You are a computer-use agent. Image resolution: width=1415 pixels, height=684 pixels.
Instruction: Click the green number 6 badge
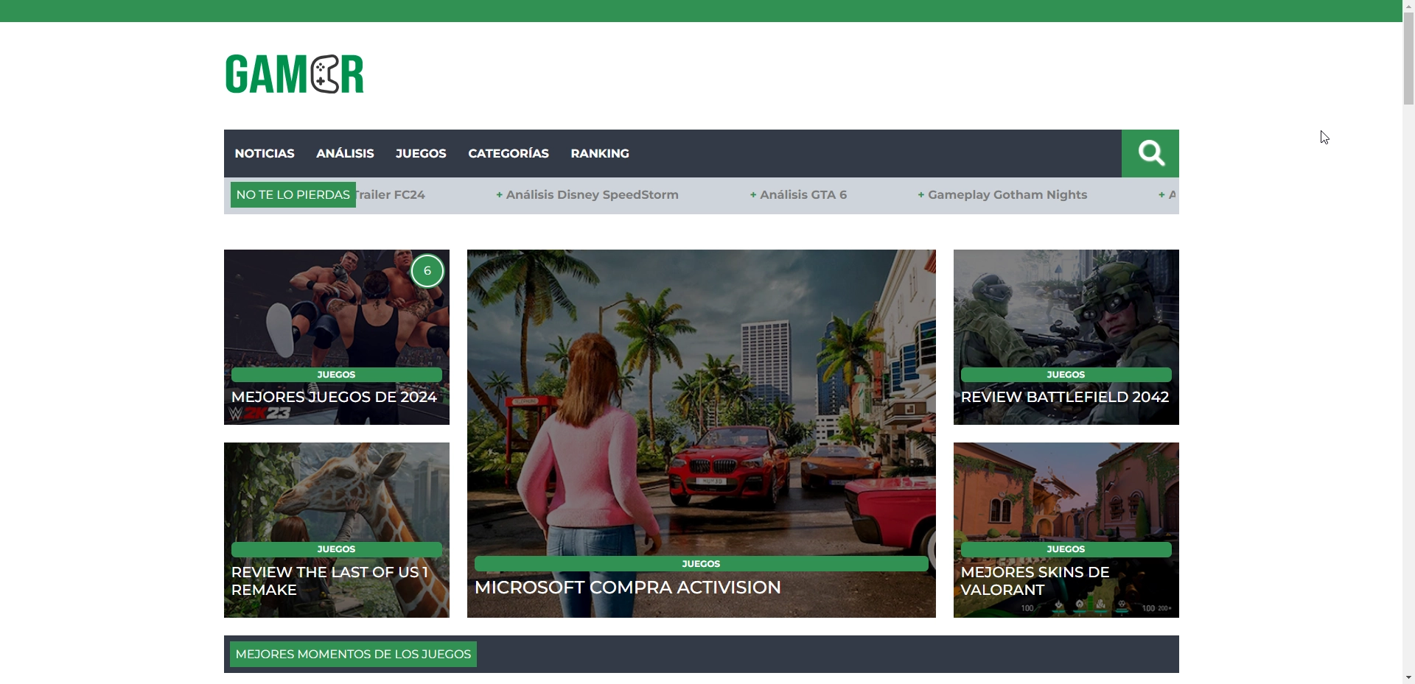coord(427,271)
